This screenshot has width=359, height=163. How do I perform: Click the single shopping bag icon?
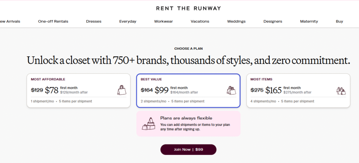122,90
